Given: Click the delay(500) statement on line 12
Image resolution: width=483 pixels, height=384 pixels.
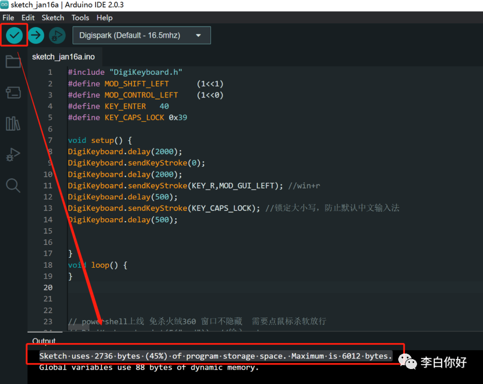Looking at the screenshot, I should tap(122, 197).
